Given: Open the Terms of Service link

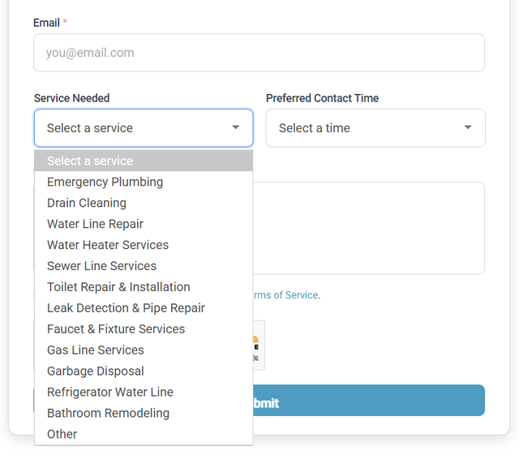Looking at the screenshot, I should pyautogui.click(x=285, y=295).
